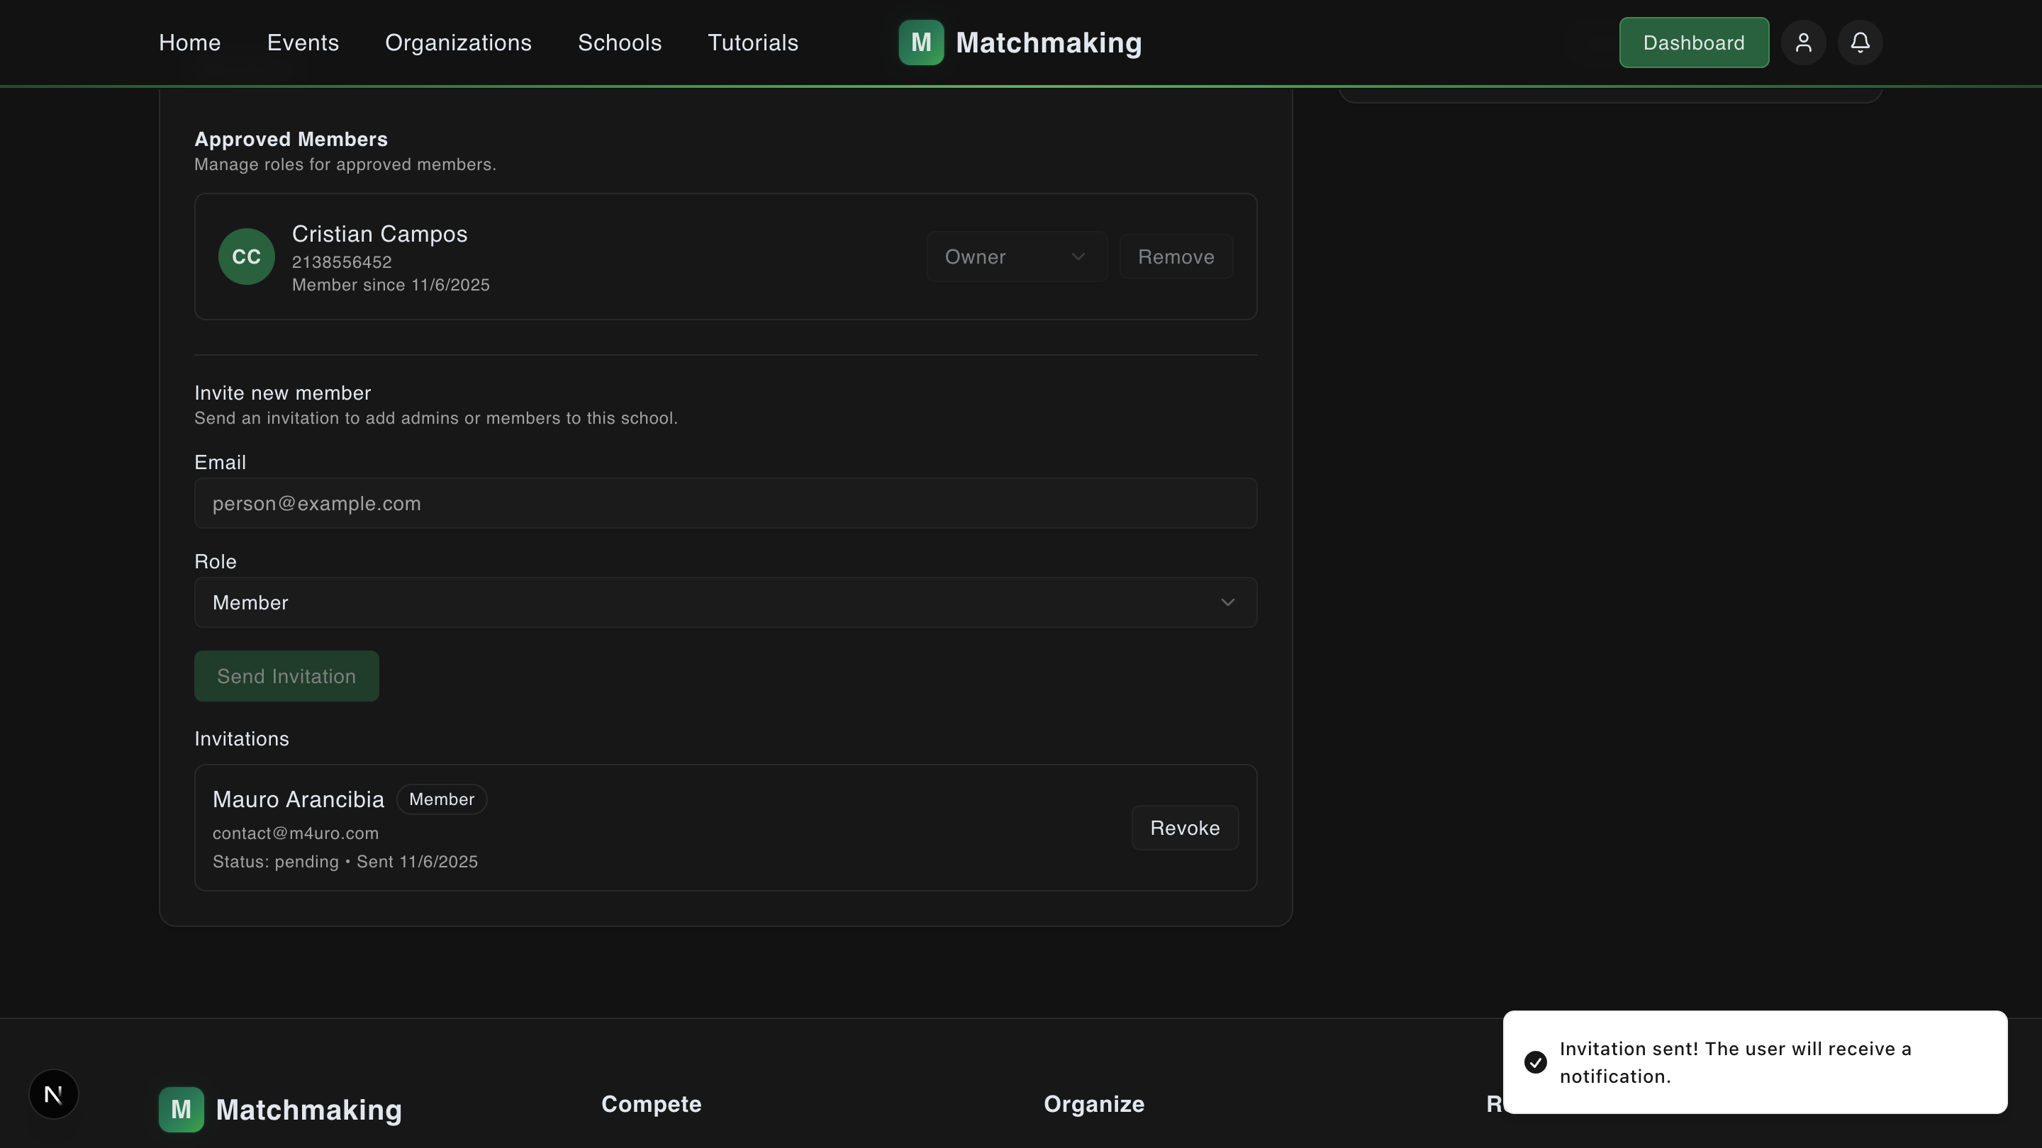Click the 'Status: pending • Sent 11/6/2025' text
Screen dimensions: 2042x1148
[x=345, y=862]
